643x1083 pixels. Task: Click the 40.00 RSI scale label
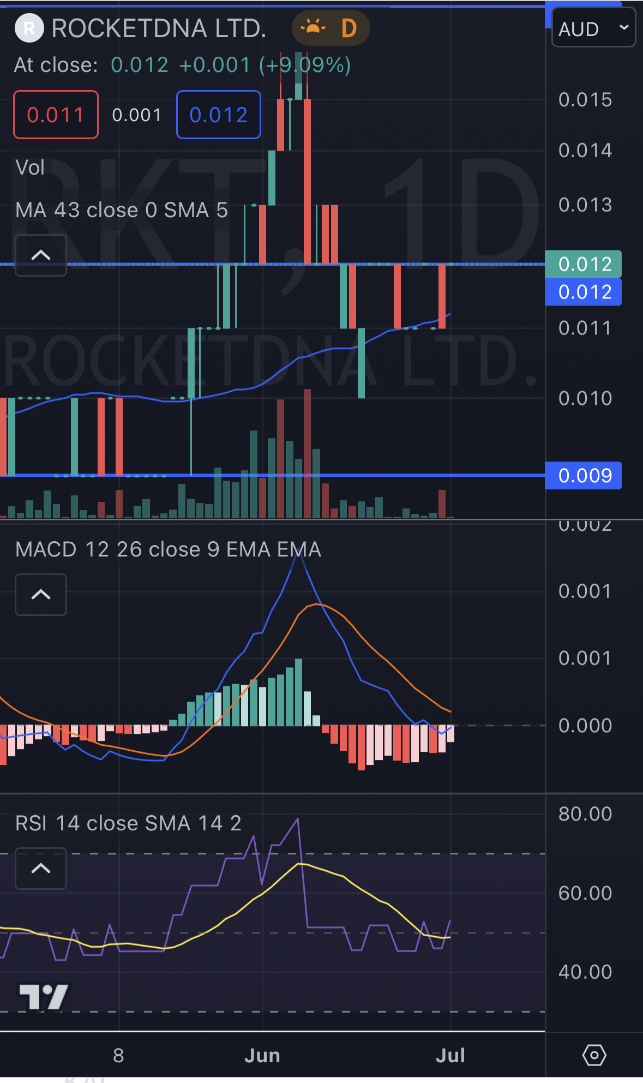(x=585, y=972)
